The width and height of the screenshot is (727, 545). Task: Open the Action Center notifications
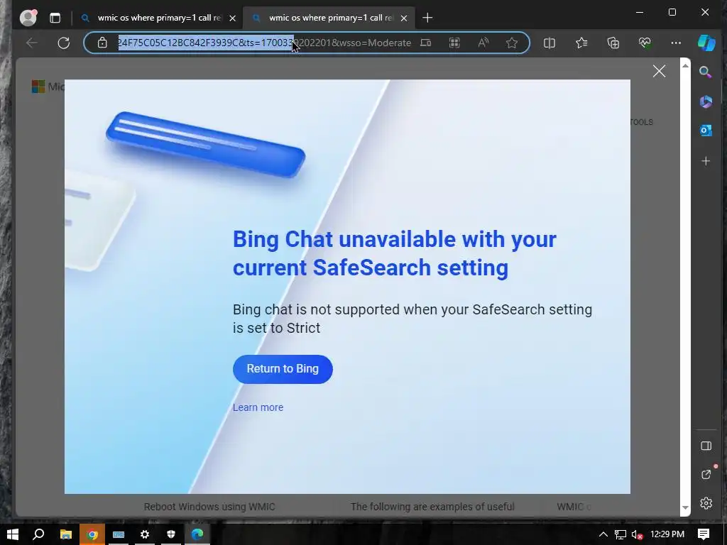tap(704, 534)
